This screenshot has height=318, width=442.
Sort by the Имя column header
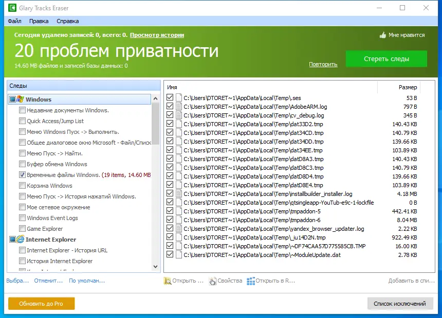[x=271, y=87]
